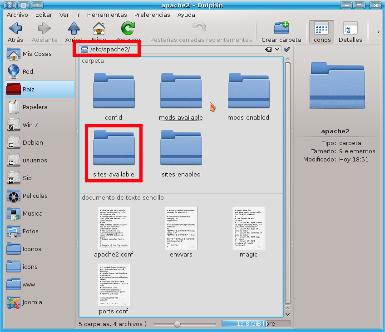
Task: Click the Atrás back arrow icon
Action: click(x=15, y=29)
